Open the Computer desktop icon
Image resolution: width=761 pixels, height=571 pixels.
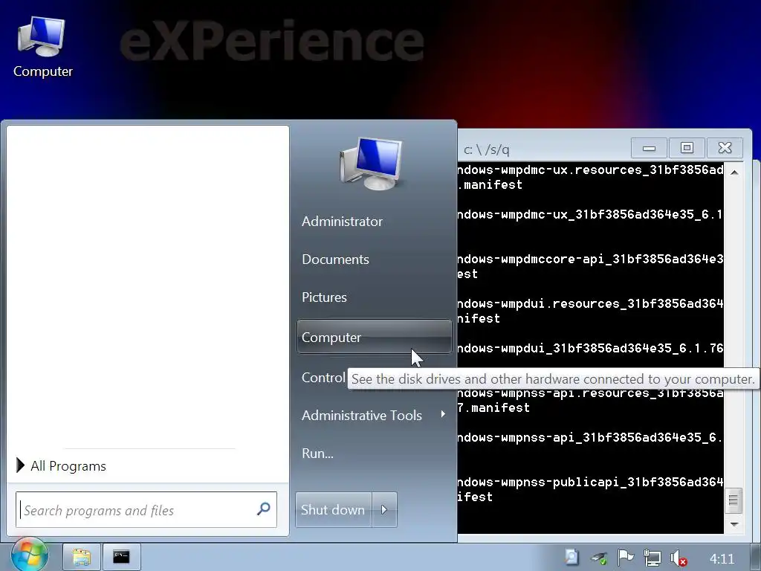[42, 47]
